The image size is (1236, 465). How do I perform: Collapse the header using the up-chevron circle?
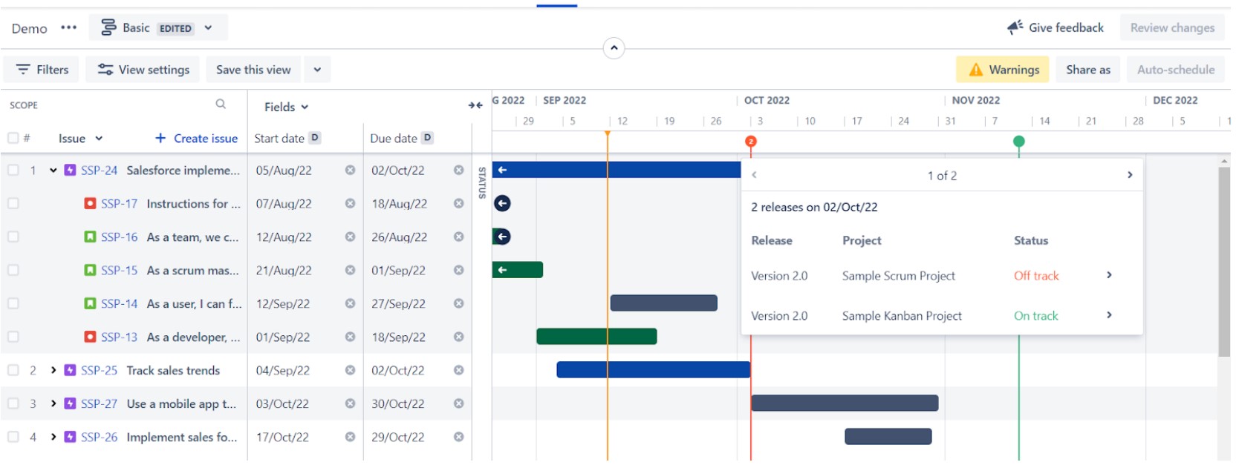[614, 48]
